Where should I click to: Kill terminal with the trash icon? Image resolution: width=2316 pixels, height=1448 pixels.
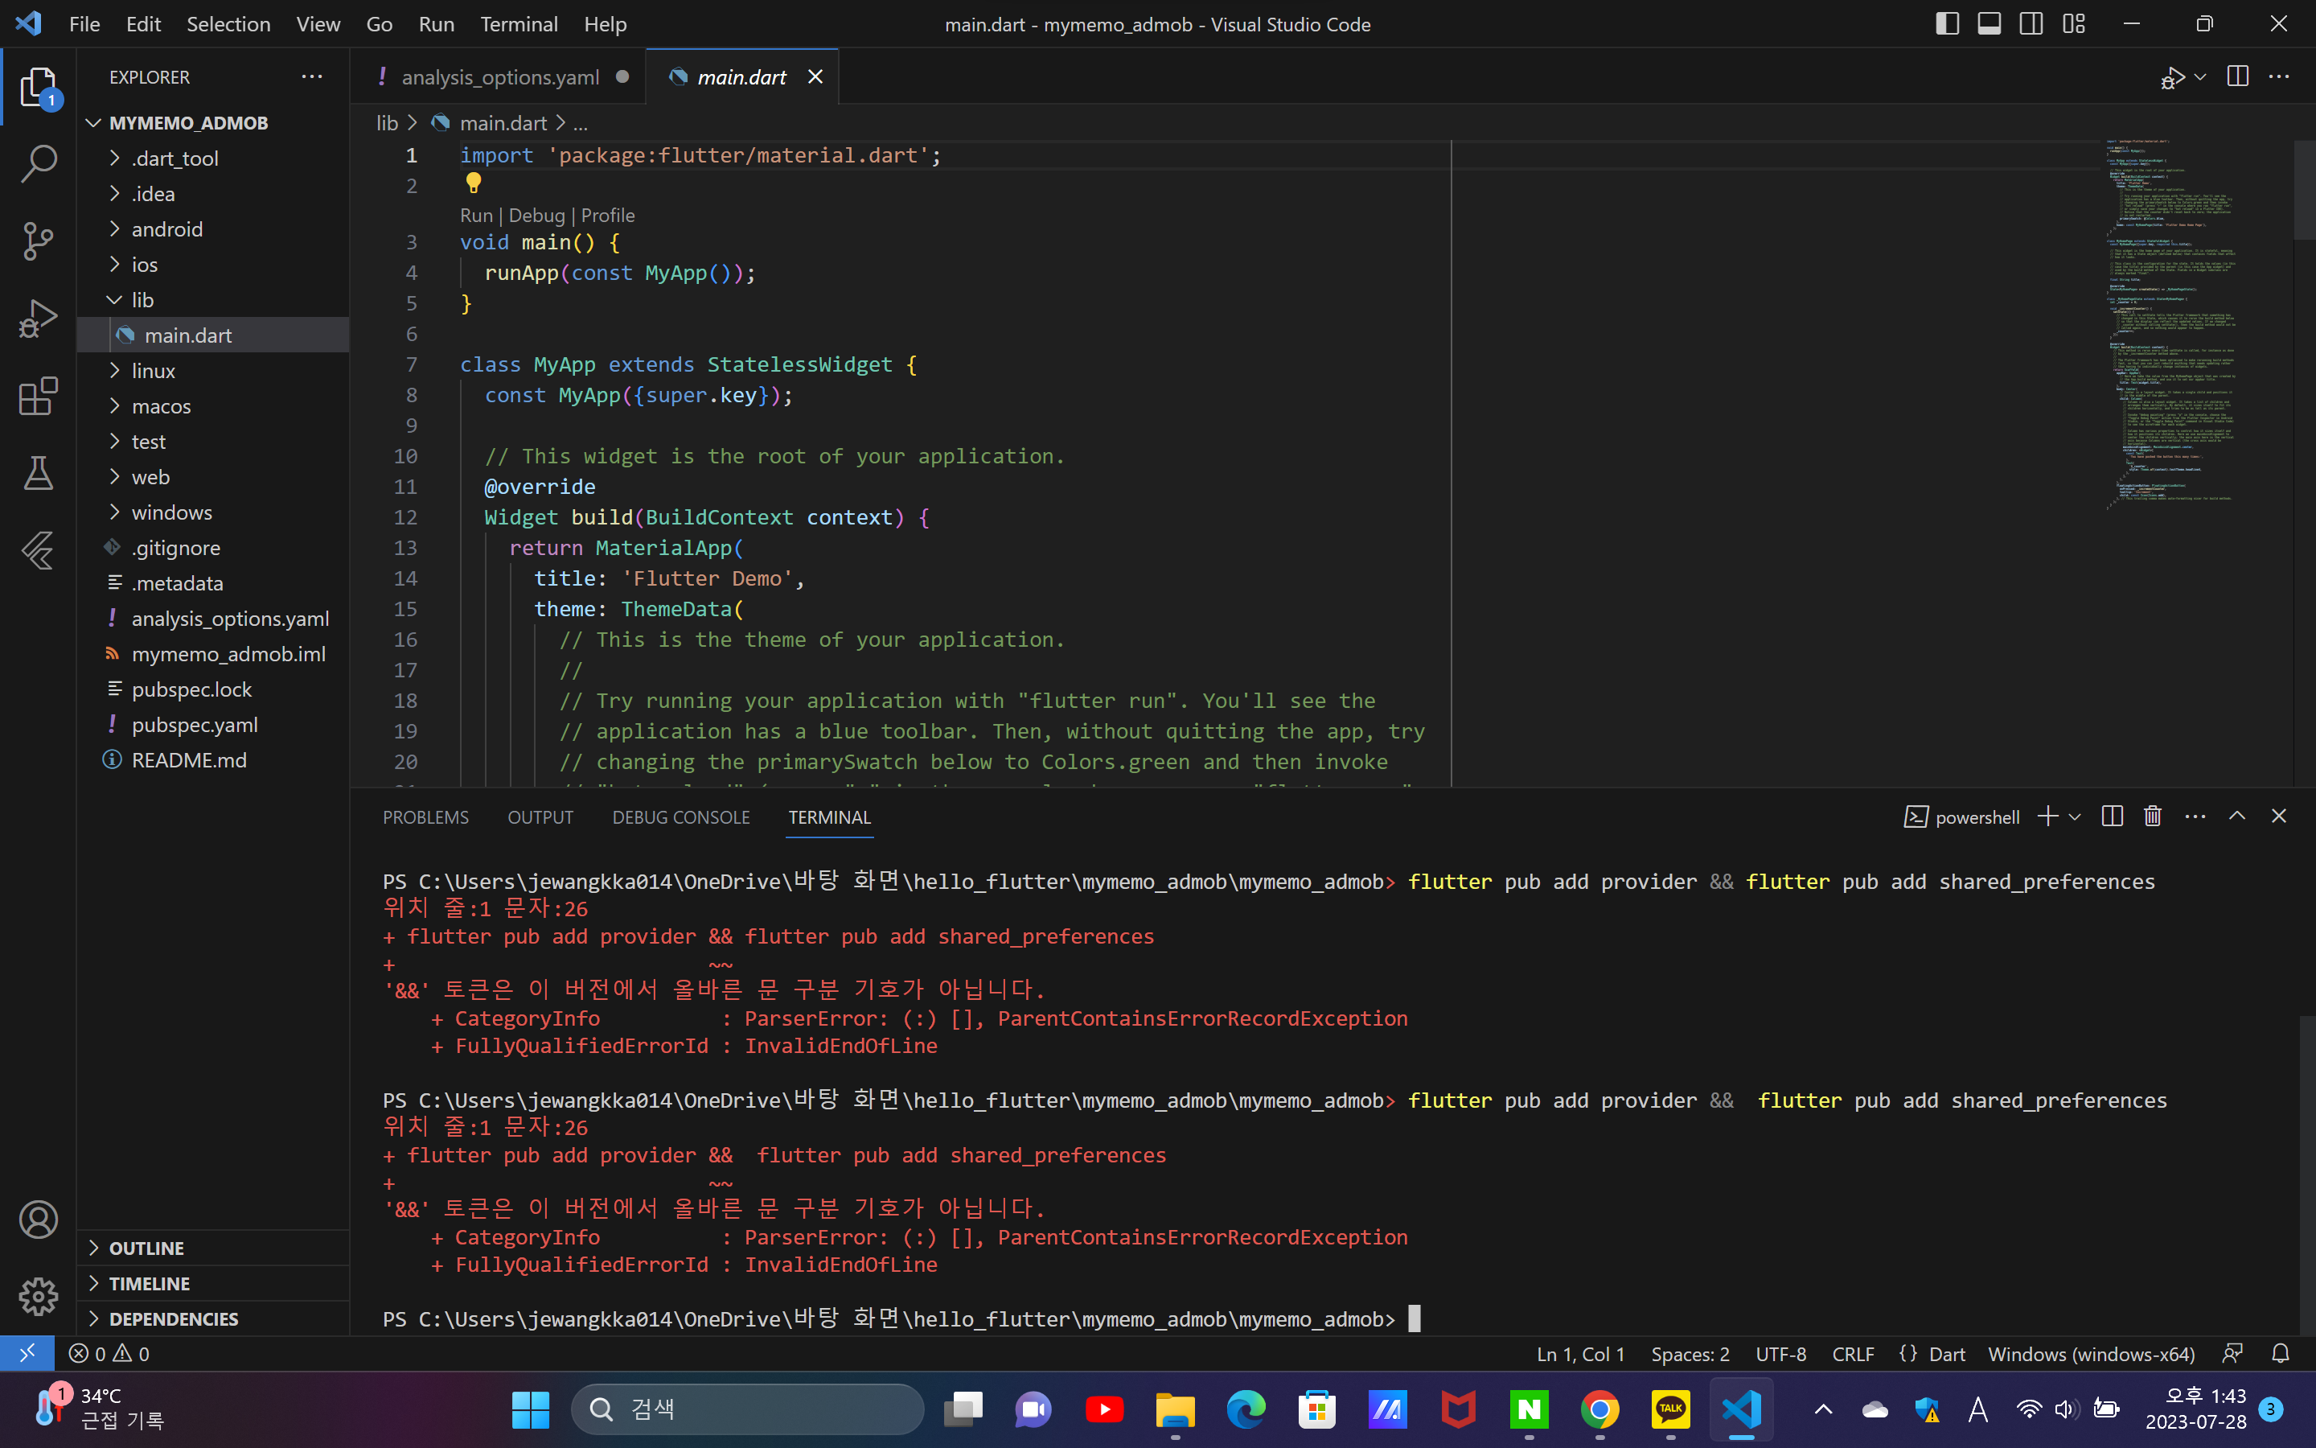[x=2154, y=816]
